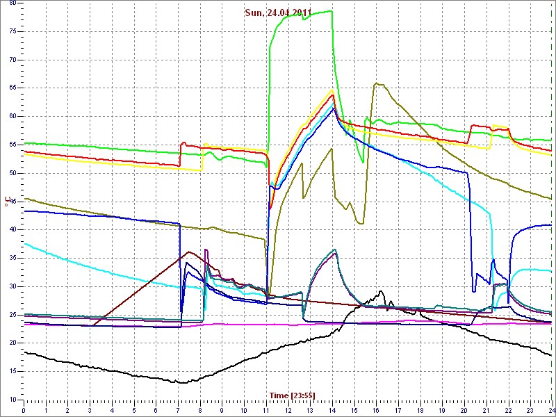This screenshot has width=556, height=417.
Task: Click hour 6 label on the time axis
Action: (156, 411)
